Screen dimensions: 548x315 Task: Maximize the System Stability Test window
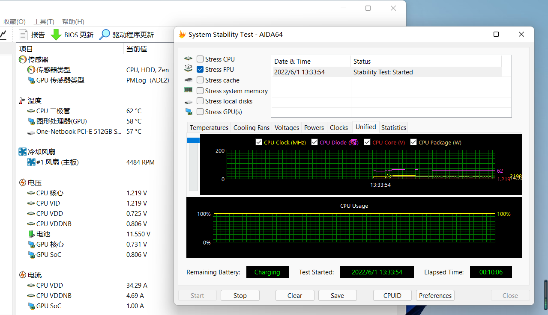(x=496, y=34)
